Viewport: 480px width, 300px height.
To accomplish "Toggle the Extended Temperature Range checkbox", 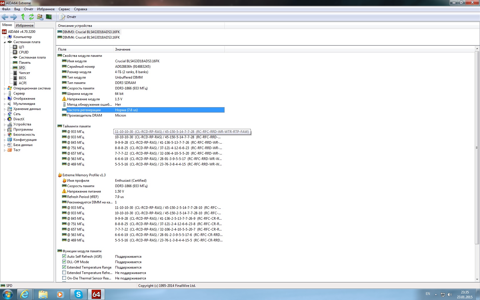I will pyautogui.click(x=64, y=267).
